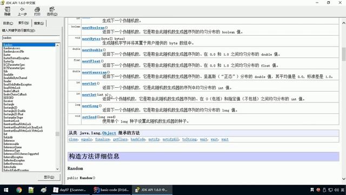The image size is (346, 195).
Task: Click the index list scroll-up arrow
Action: 58,45
